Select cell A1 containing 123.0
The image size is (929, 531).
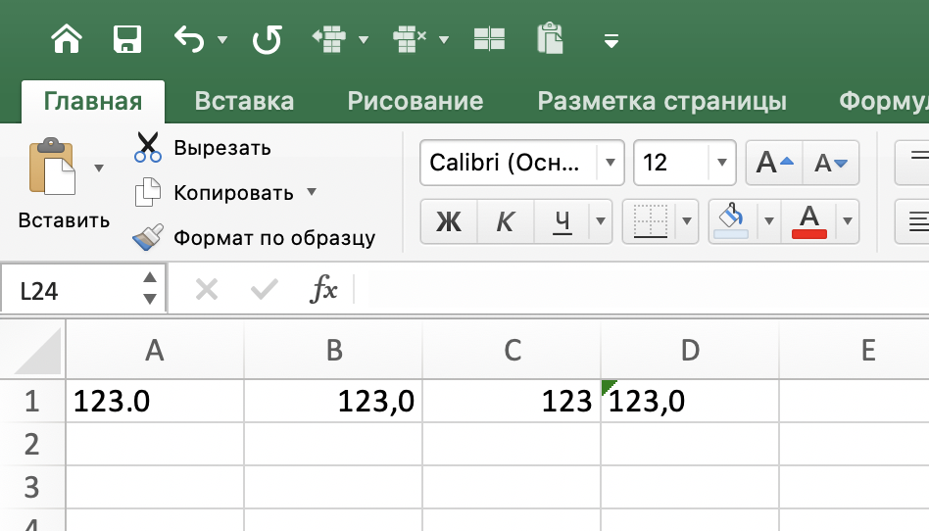point(155,402)
